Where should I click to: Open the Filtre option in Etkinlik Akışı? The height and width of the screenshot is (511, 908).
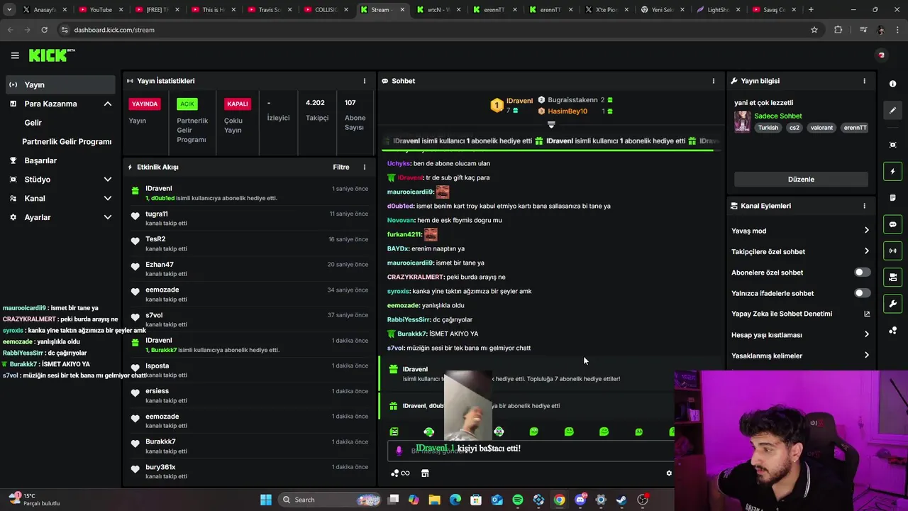(x=341, y=167)
